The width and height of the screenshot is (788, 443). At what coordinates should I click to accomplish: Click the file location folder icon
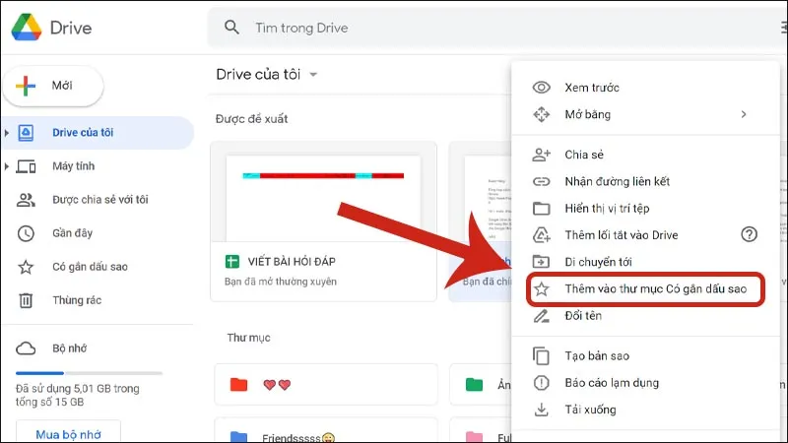pyautogui.click(x=541, y=209)
